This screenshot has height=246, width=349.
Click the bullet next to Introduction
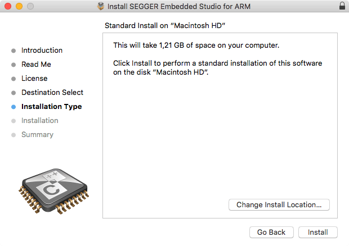(14, 51)
